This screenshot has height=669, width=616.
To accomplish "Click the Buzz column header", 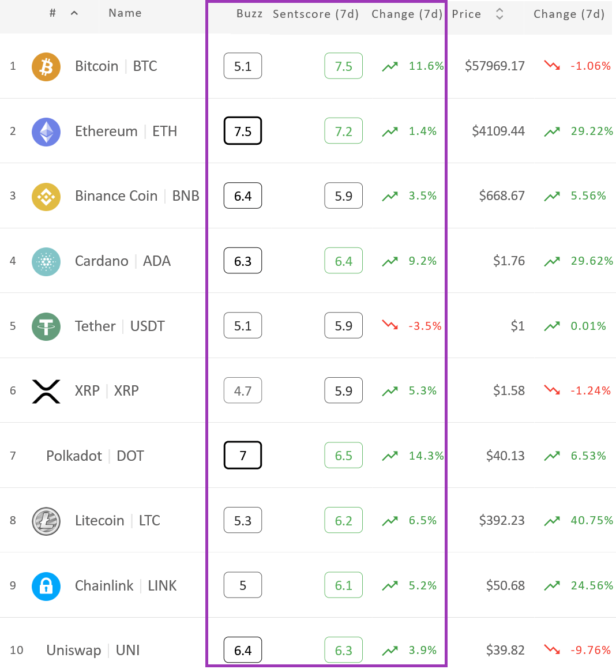I will [250, 14].
